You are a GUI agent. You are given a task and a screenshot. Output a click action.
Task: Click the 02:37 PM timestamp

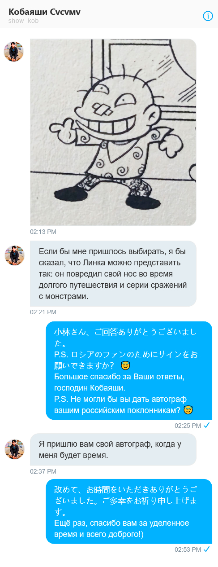(x=43, y=471)
